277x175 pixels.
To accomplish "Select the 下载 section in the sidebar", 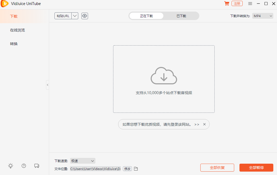I will 13,16.
